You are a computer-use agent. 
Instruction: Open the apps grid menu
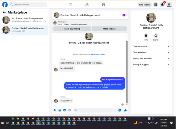[156, 5]
